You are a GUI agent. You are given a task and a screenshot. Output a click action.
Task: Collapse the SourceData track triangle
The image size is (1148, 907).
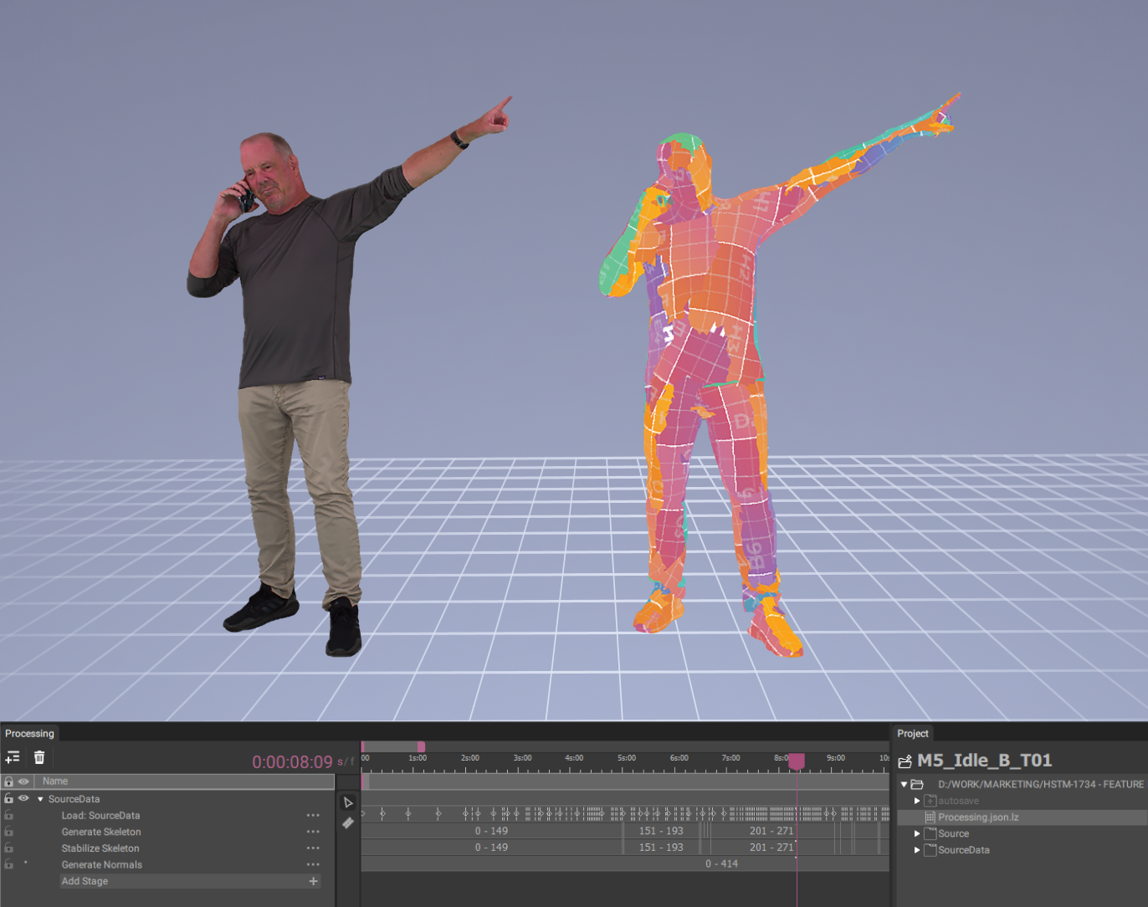click(40, 799)
